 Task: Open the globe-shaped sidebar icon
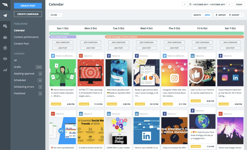click(5, 48)
